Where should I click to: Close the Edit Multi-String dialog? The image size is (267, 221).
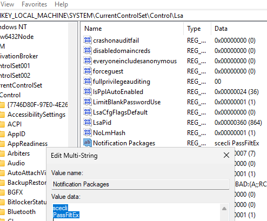[x=226, y=155]
